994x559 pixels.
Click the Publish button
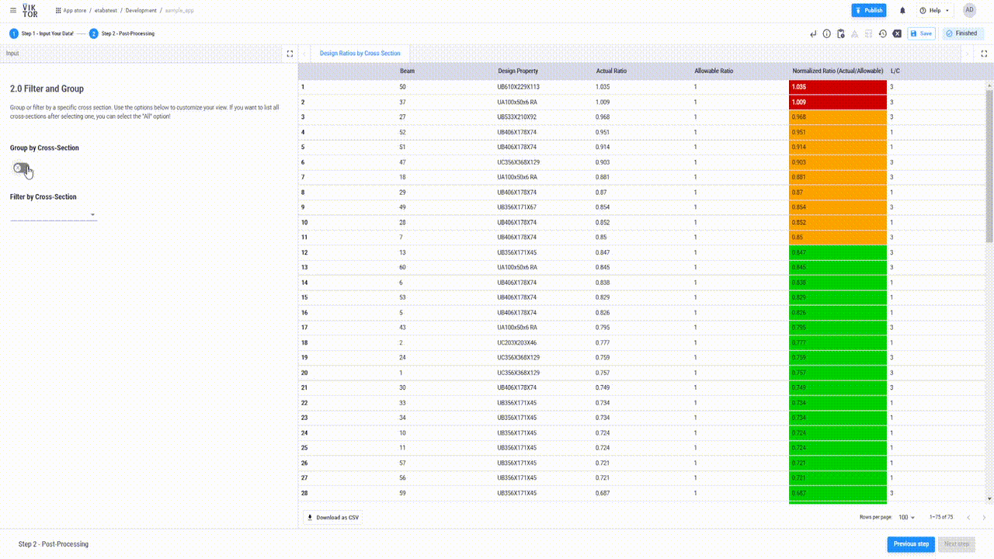[868, 10]
